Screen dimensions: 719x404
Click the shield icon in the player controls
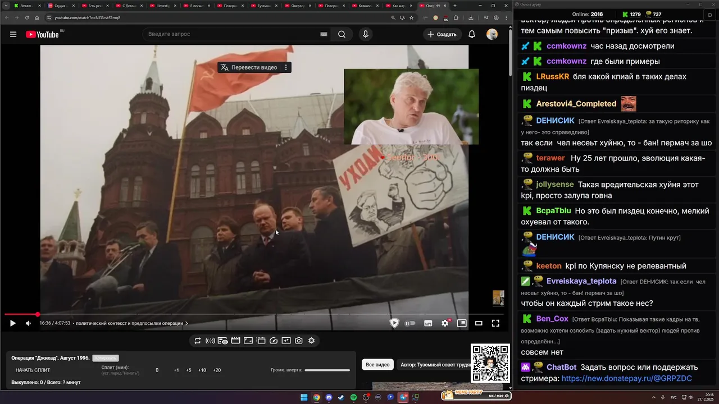click(x=394, y=323)
